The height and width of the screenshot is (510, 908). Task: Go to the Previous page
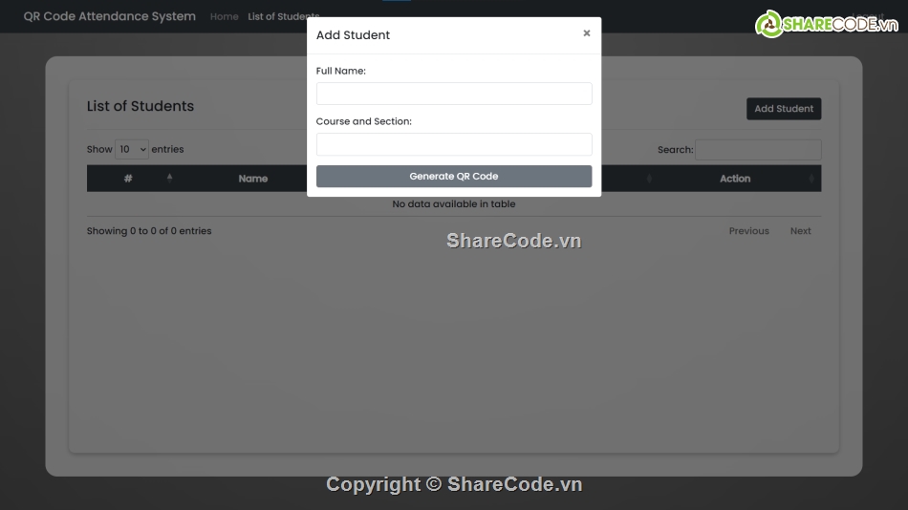click(748, 231)
